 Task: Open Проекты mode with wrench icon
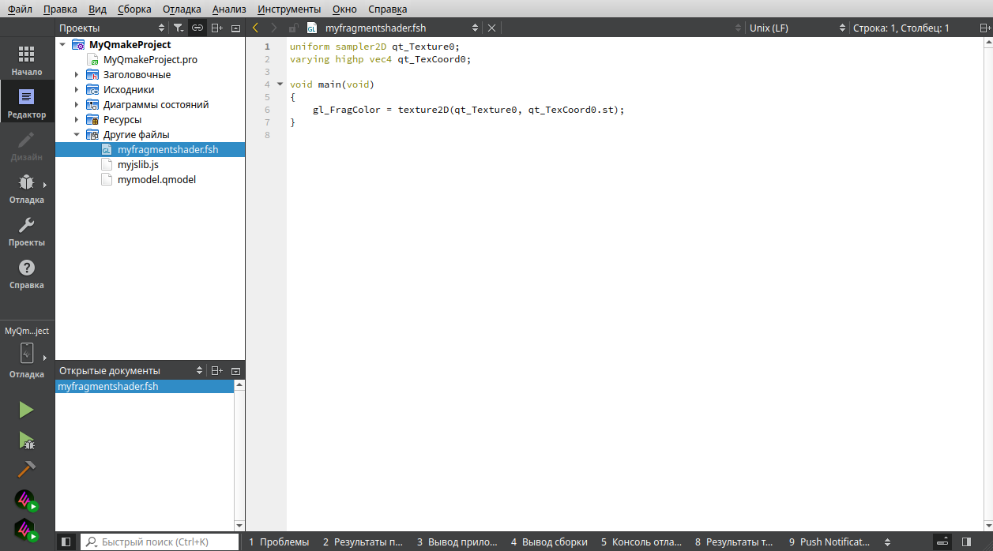26,231
